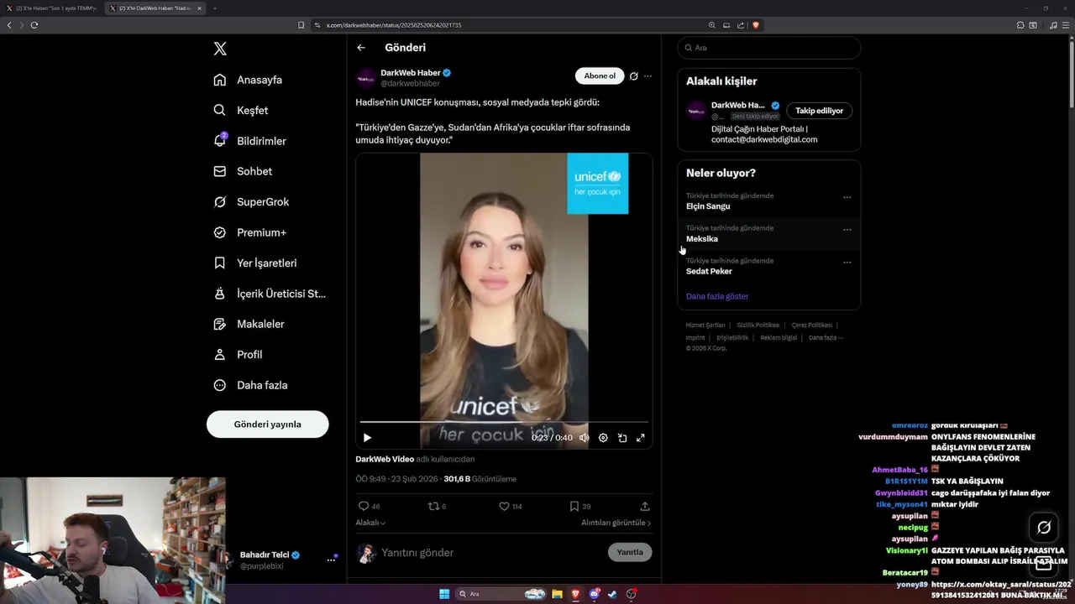Screen dimensions: 1075x604
Task: Open options dots for Sedat Peker trend
Action: tap(847, 263)
